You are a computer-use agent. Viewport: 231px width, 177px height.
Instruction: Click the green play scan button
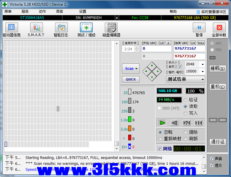point(163,123)
